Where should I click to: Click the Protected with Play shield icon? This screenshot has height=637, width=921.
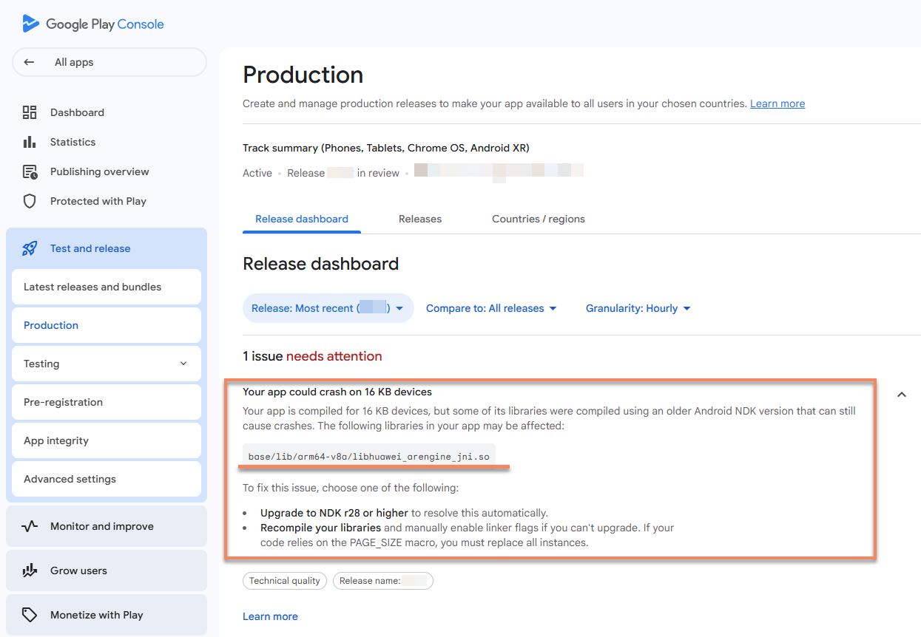30,201
